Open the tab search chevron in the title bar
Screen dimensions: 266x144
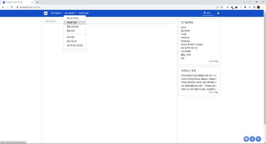tap(244, 2)
